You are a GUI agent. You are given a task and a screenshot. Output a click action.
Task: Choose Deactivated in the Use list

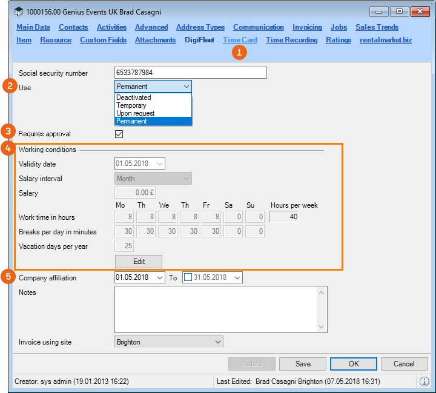pos(134,97)
